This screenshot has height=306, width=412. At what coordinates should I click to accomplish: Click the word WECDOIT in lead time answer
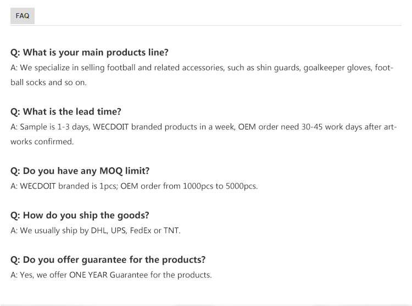coord(110,127)
